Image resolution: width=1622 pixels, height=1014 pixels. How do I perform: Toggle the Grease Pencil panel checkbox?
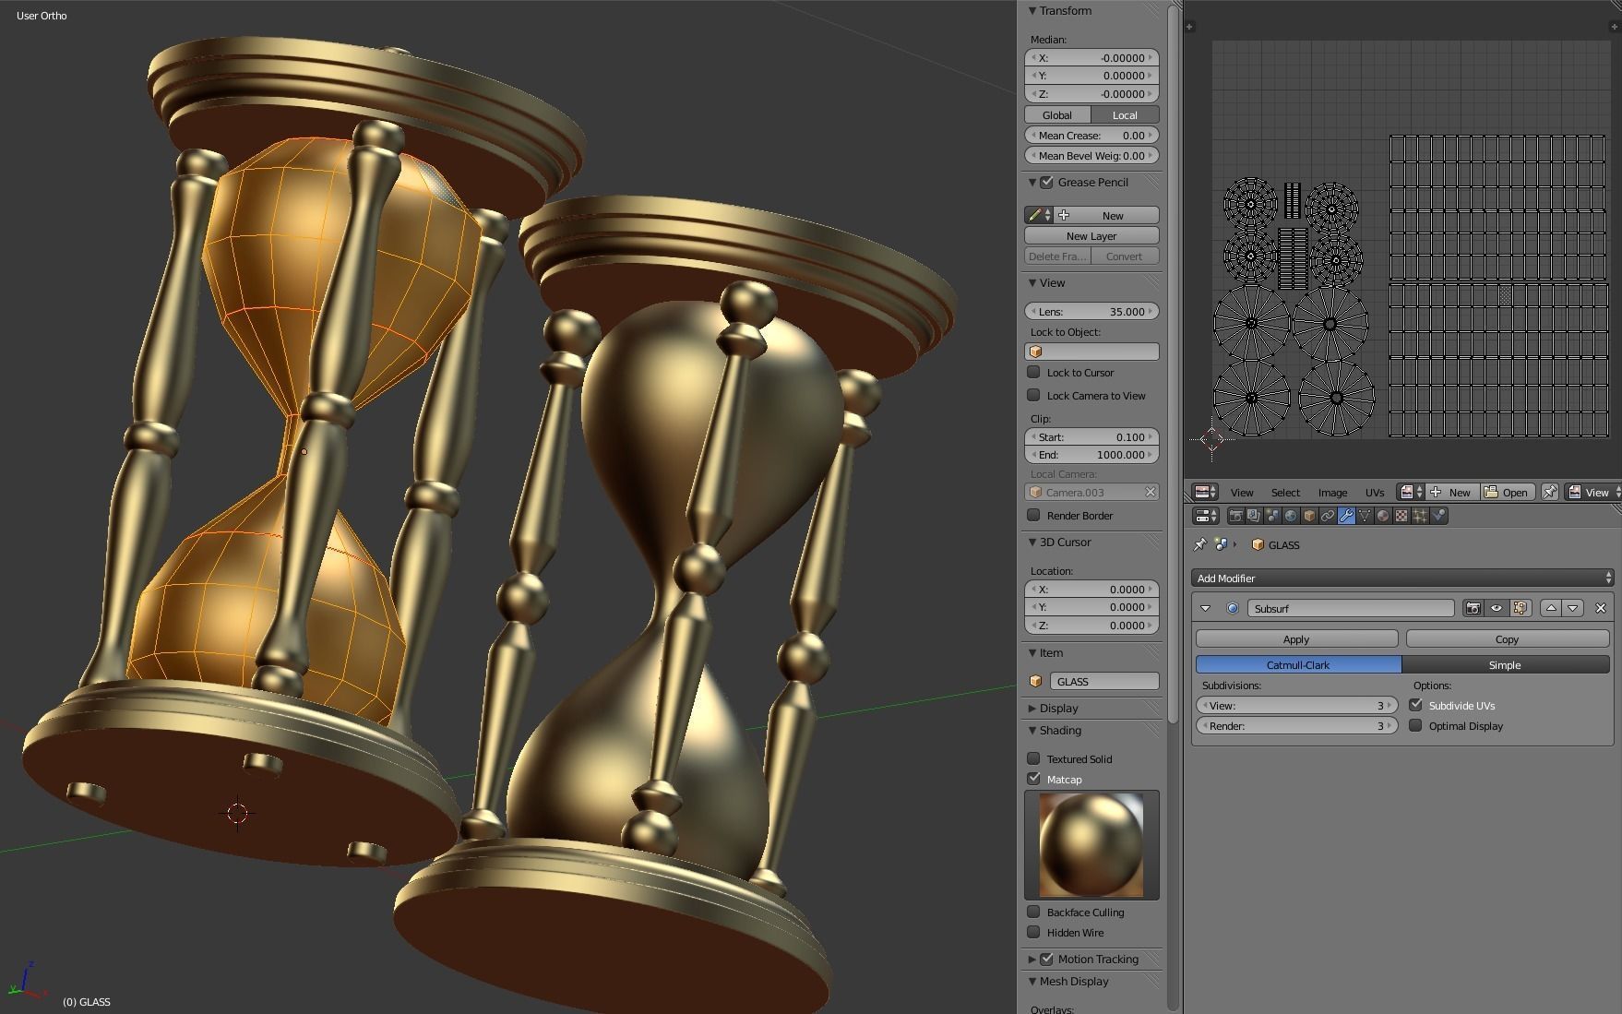click(x=1047, y=182)
